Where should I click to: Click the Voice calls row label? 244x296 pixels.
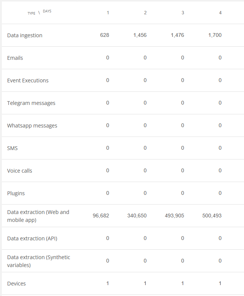[19, 171]
